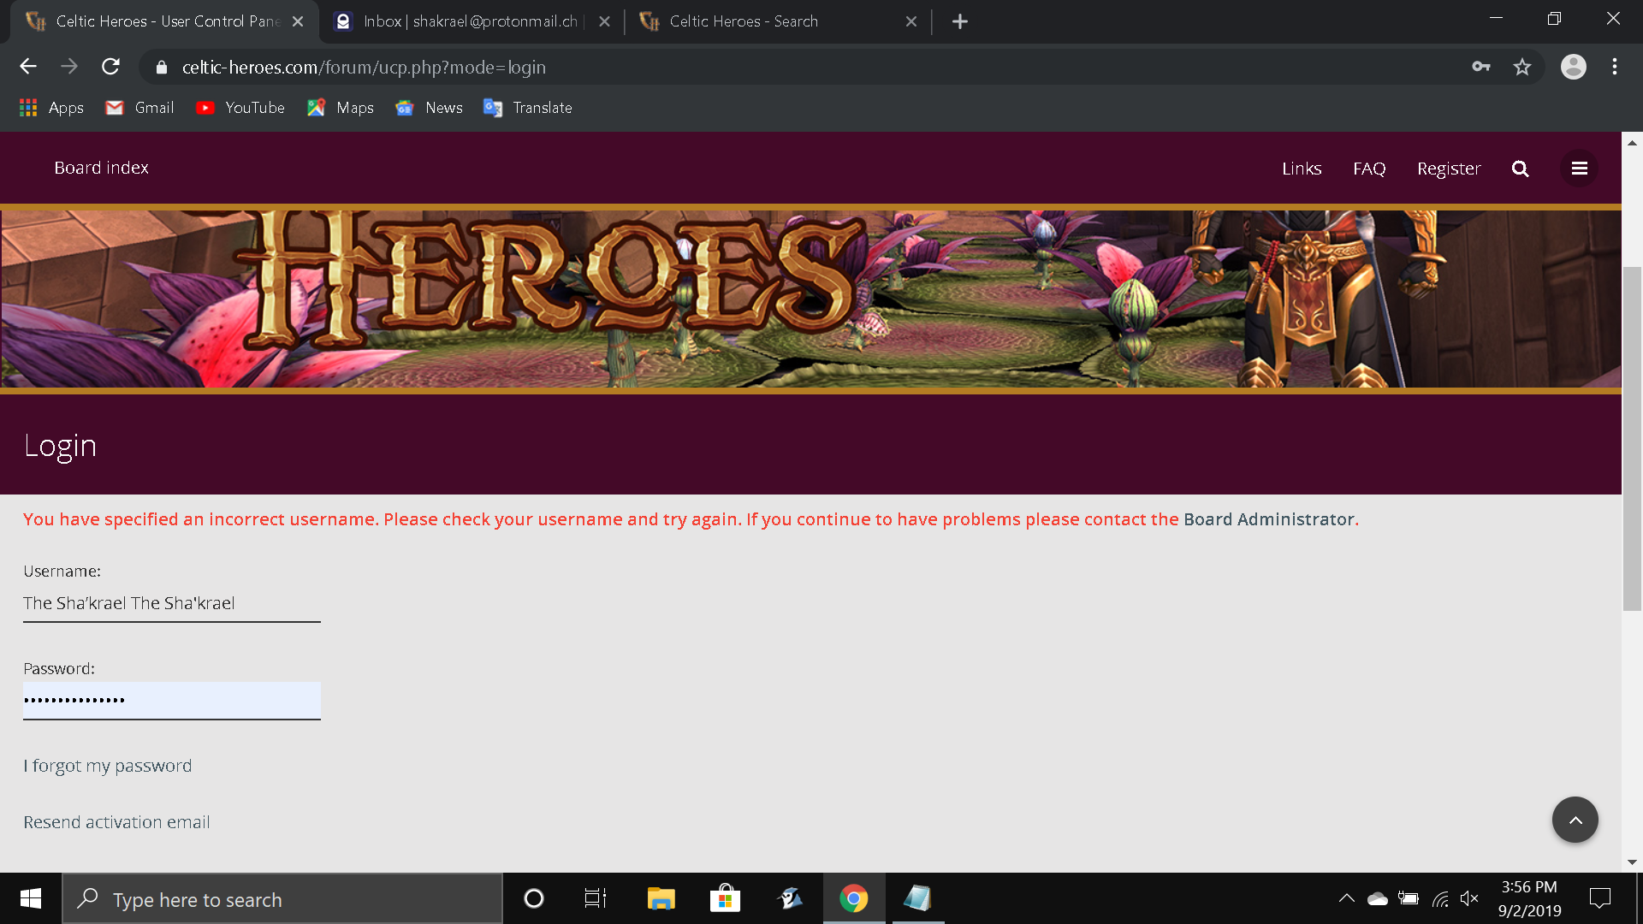Open the hamburger menu in forum header
1643x924 pixels.
pos(1579,169)
